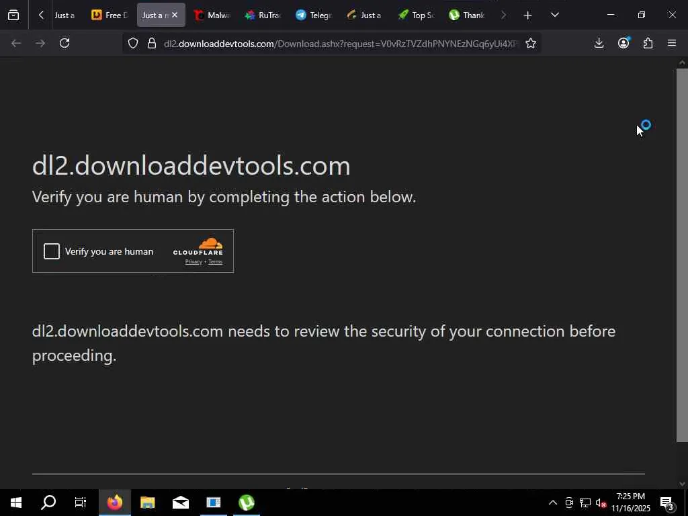Click scrollbar down arrow
This screenshot has height=516, width=688.
pos(682,484)
